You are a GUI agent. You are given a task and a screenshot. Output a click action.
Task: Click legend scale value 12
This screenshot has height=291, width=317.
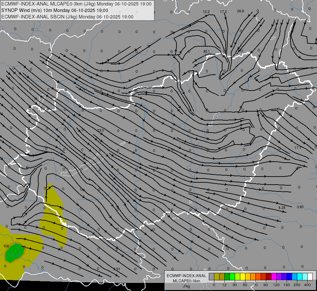pyautogui.click(x=224, y=285)
